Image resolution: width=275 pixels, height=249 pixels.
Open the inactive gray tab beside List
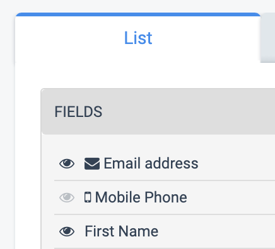[268, 38]
